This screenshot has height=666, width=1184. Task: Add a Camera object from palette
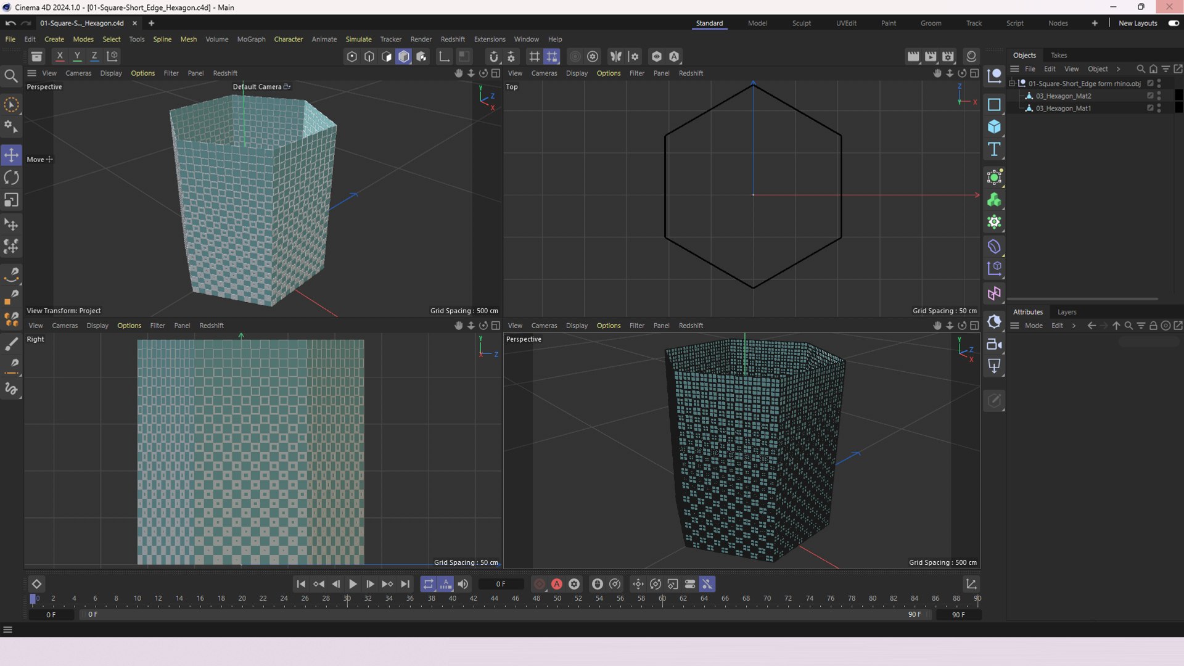[x=994, y=344]
